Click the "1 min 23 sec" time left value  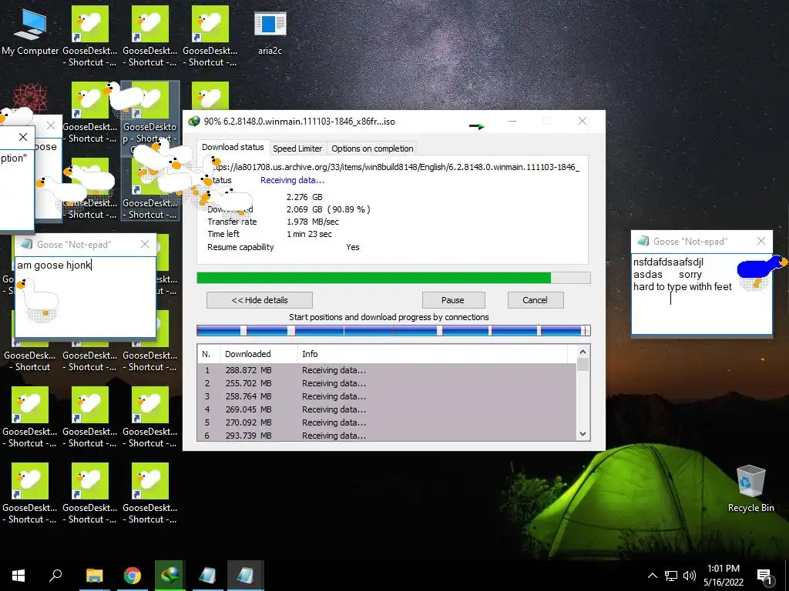point(309,234)
